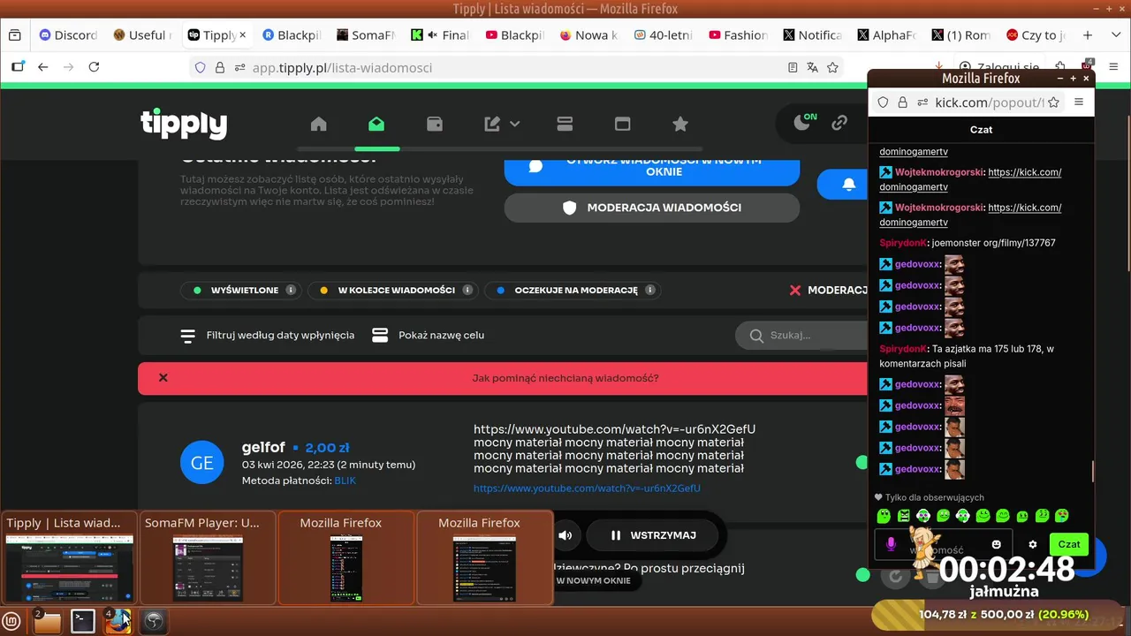
Task: Open the star favorites icon in Tipply nav
Action: pos(680,125)
